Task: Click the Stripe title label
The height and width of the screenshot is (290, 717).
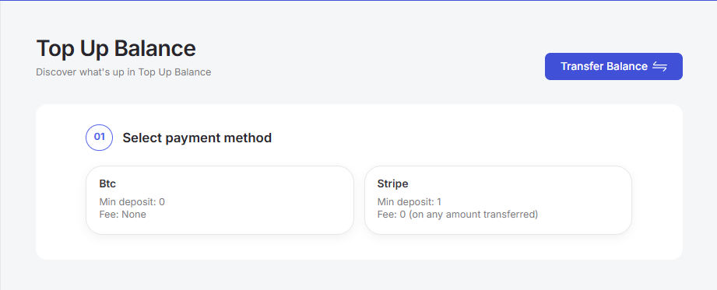Action: coord(393,183)
